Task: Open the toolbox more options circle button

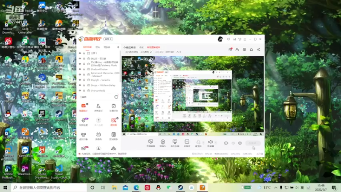Action: 116,97
